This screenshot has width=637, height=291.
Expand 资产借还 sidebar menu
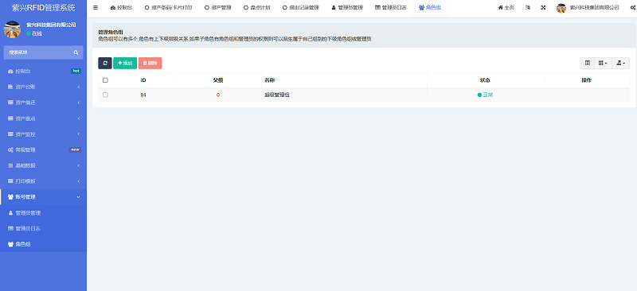(43, 103)
